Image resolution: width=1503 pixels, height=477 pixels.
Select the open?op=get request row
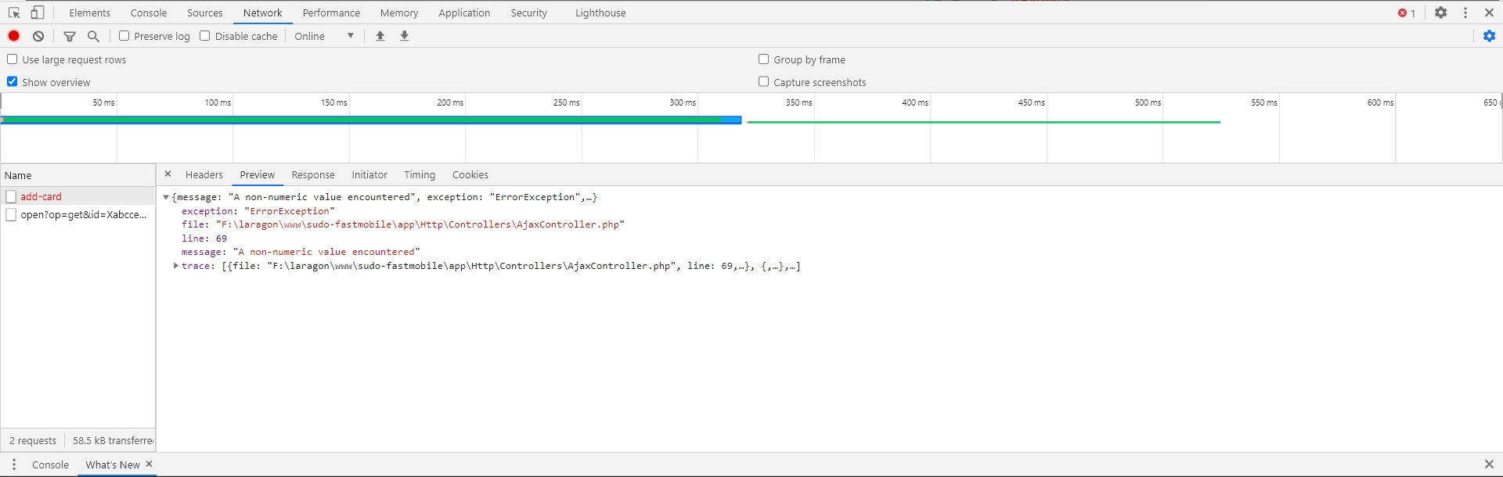click(83, 214)
